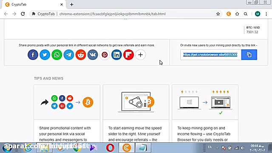Click the address bar URL
The width and height of the screenshot is (272, 153).
[x=112, y=14]
